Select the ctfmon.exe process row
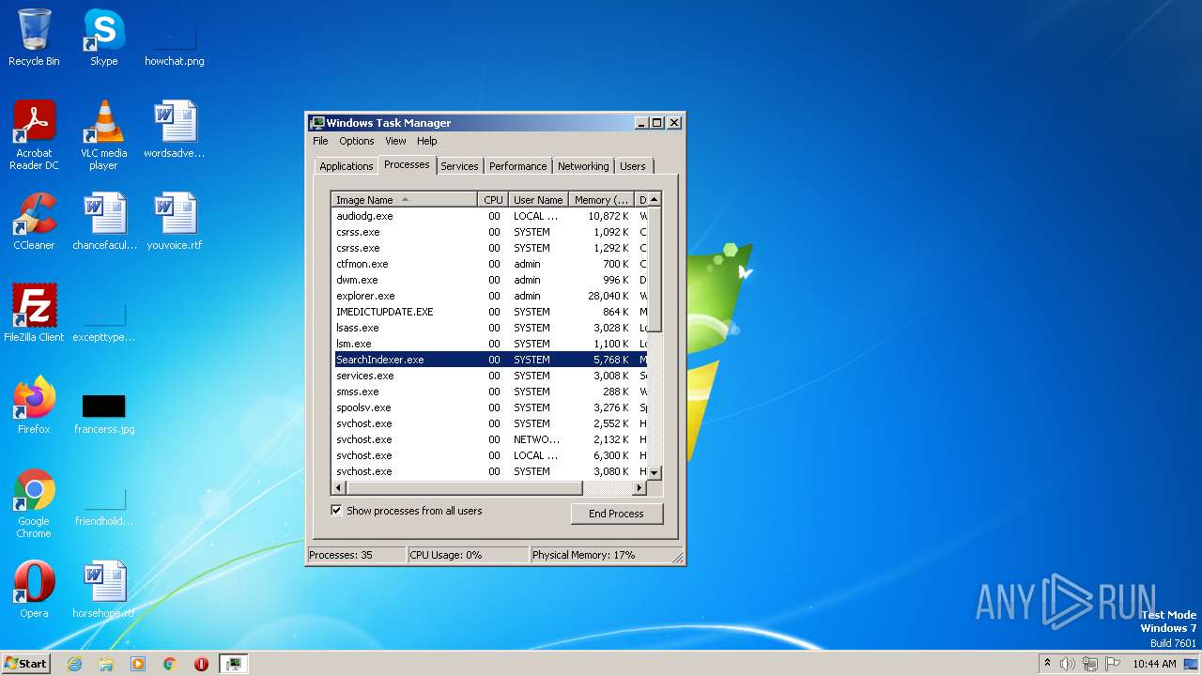Viewport: 1202px width, 676px height. click(490, 264)
